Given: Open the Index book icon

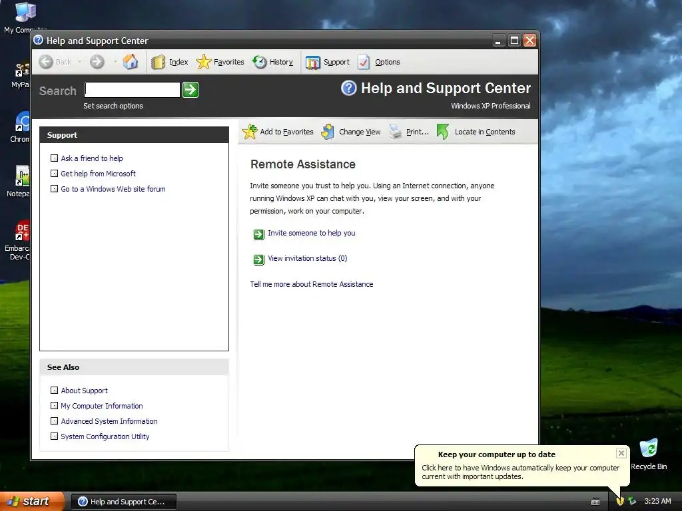Looking at the screenshot, I should (x=158, y=62).
